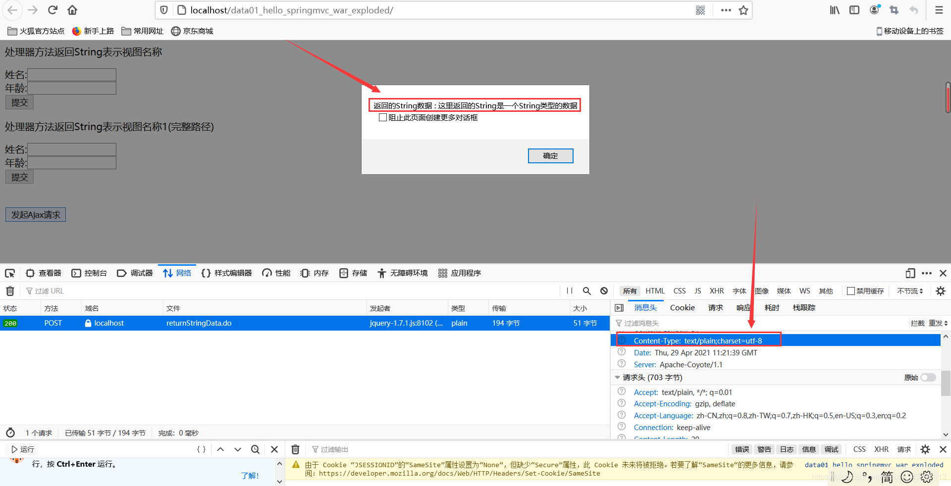
Task: Clear network requests with trash icon
Action: pyautogui.click(x=10, y=291)
